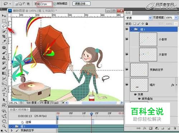Click the Lock Transparent Pixels icon

pyautogui.click(x=135, y=24)
